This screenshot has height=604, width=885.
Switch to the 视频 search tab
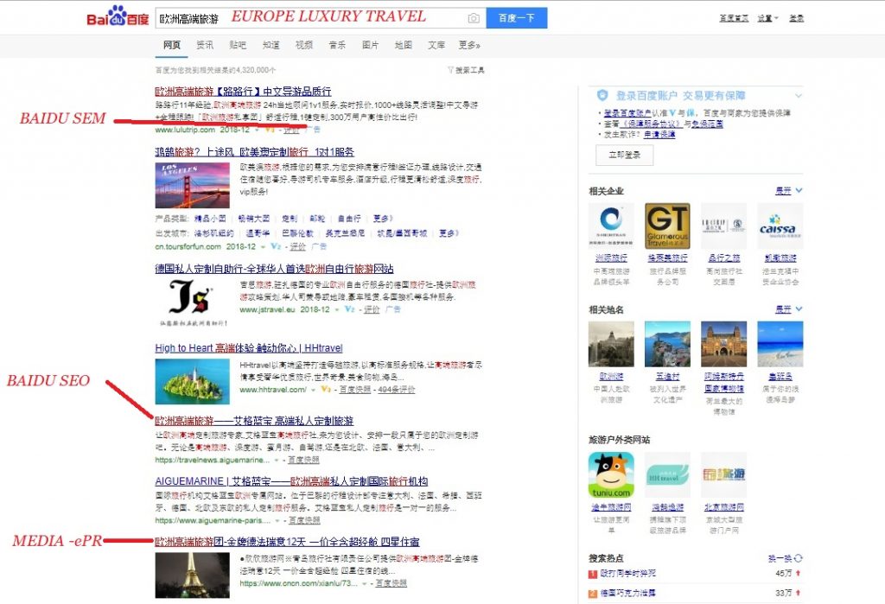click(304, 45)
